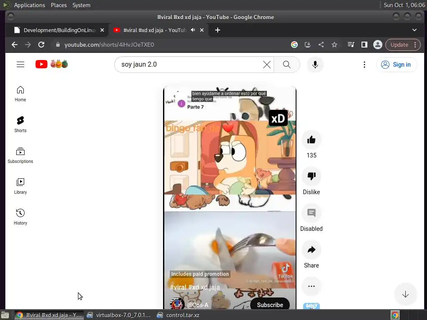Click the Chrome Update button
The height and width of the screenshot is (320, 427).
coord(399,45)
